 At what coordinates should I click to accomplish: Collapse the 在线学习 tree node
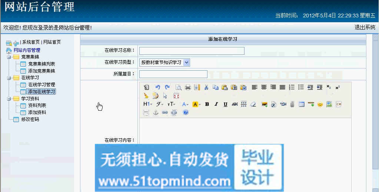(9, 78)
